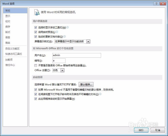Image resolution: width=168 pixels, height=136 pixels.
Task: Toggle 启用实时预览 checkbox
Action: [36, 32]
